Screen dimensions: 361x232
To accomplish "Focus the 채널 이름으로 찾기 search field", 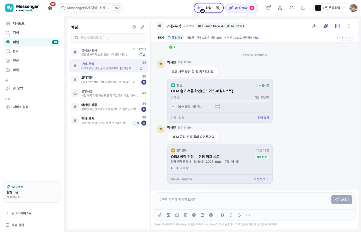I will point(109,38).
